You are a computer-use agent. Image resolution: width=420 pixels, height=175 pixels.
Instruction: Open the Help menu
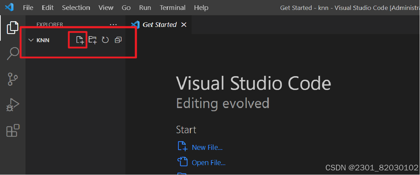pos(201,7)
